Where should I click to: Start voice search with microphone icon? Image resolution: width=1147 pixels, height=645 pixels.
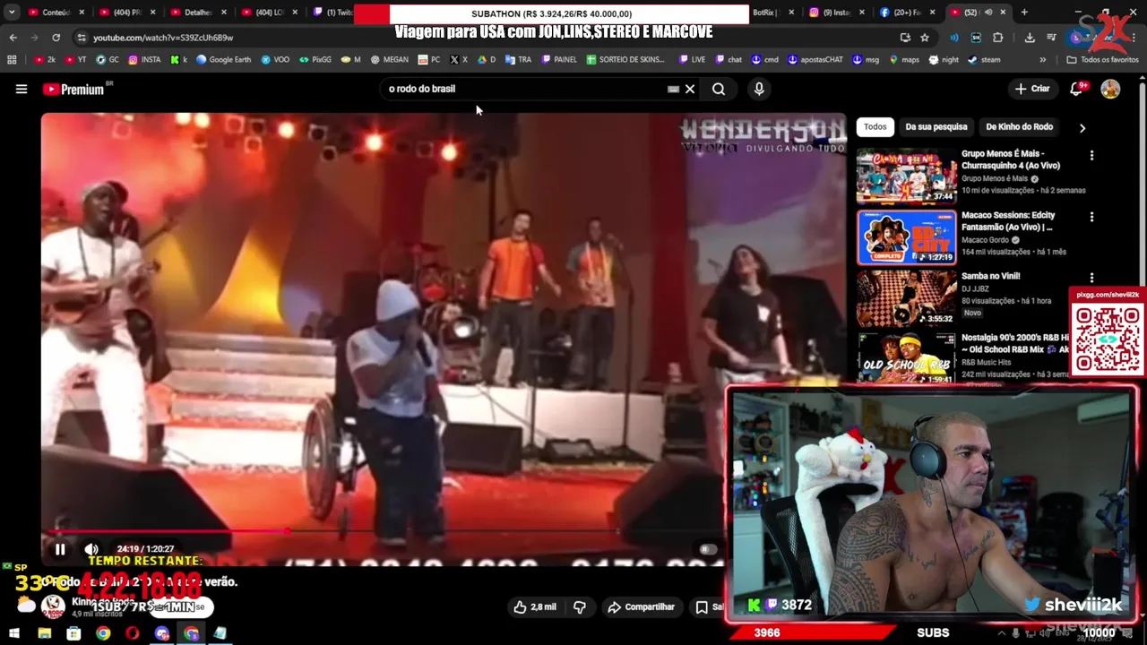tap(759, 89)
